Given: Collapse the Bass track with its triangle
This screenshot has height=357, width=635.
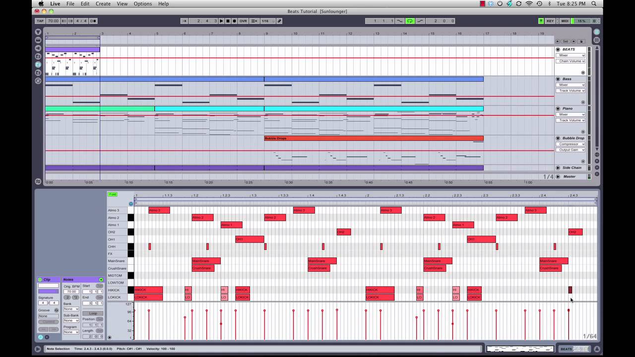Looking at the screenshot, I should click(x=558, y=79).
